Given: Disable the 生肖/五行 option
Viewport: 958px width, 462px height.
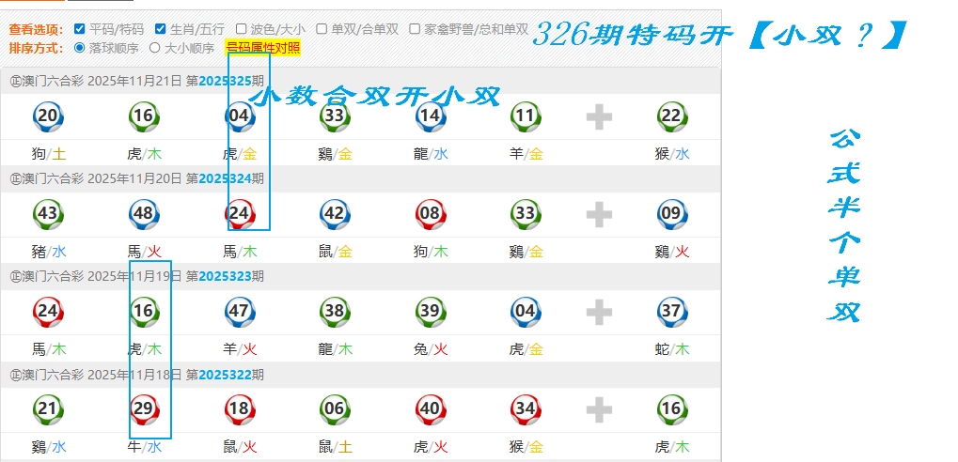Looking at the screenshot, I should pyautogui.click(x=161, y=29).
